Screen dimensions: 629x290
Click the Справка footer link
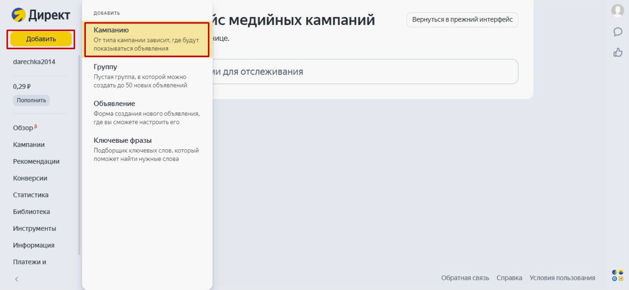pos(509,278)
